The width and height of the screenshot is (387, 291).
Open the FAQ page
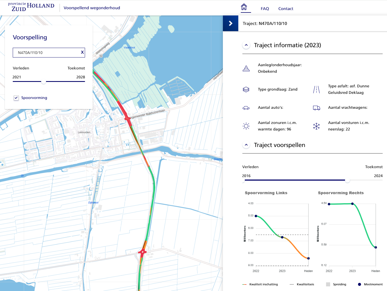[x=265, y=9]
